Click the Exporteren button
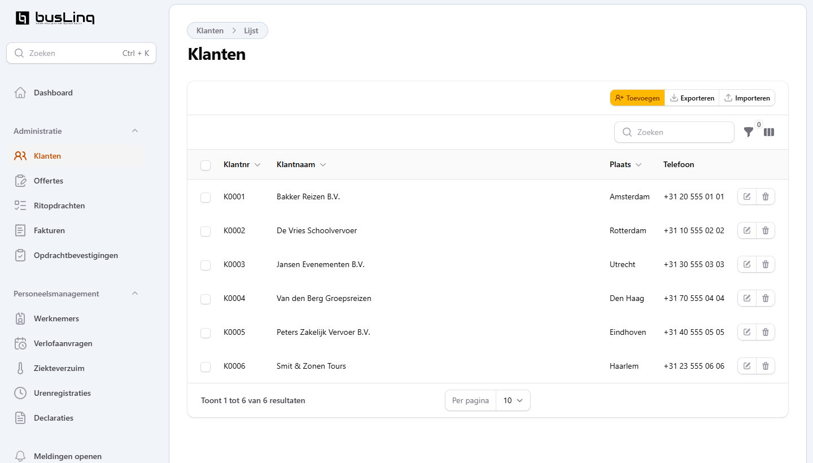813x463 pixels. [x=692, y=98]
